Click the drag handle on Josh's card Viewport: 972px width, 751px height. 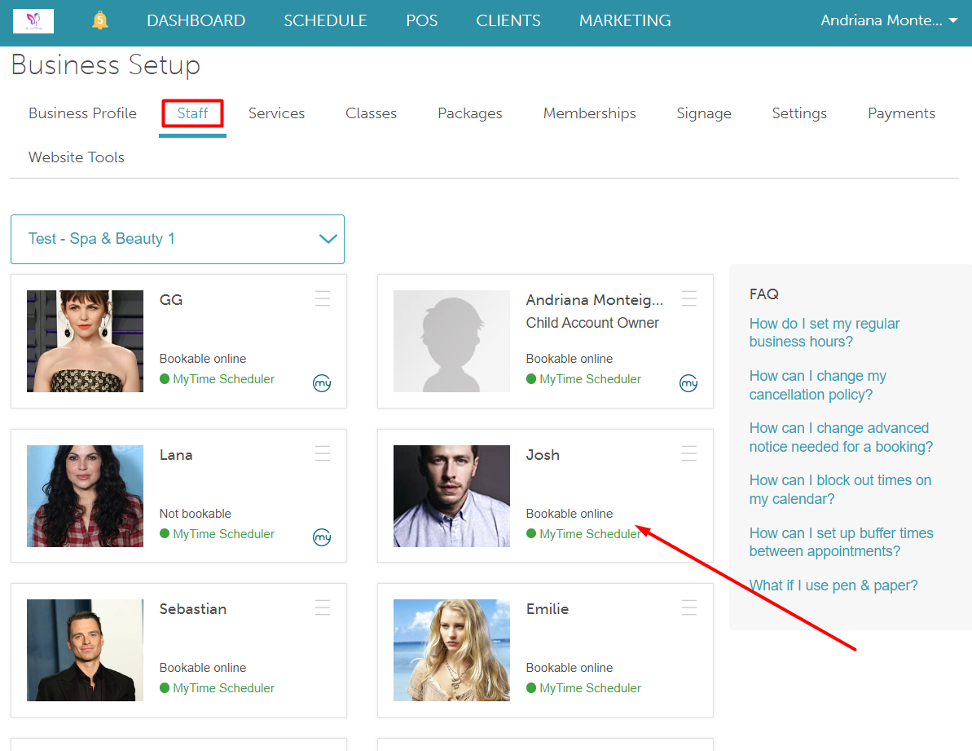[688, 453]
